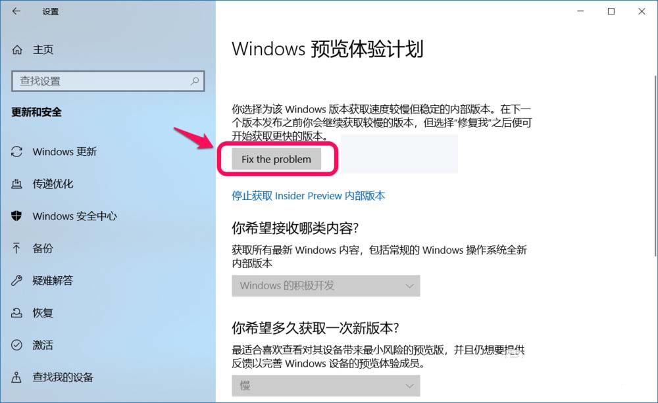
Task: Go to 激活 menu item
Action: [x=43, y=344]
